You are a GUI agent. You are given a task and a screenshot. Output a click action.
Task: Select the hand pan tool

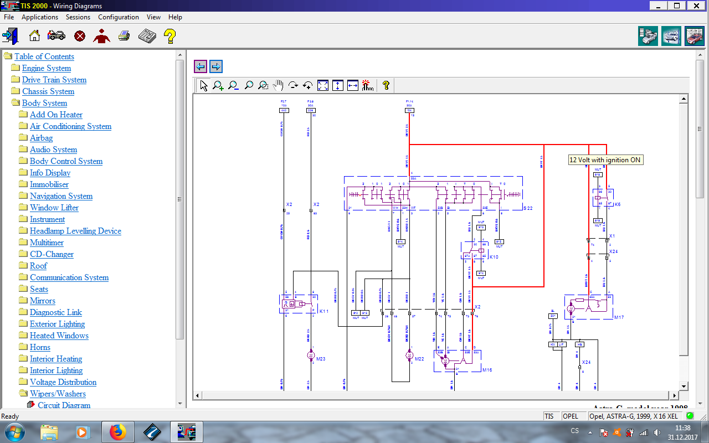[278, 85]
